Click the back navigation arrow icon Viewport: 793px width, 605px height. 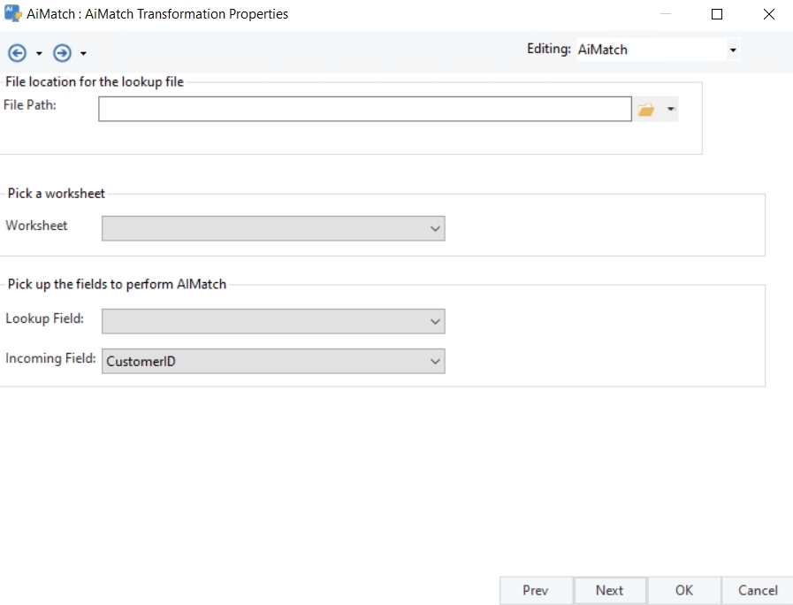(x=17, y=53)
